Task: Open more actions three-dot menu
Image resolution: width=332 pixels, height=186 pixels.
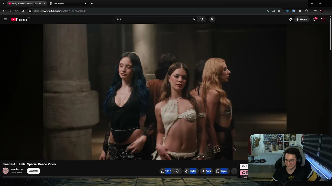Action: click(234, 171)
